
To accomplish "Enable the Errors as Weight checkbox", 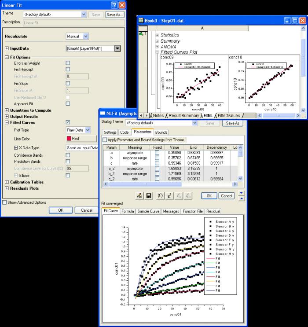I will [x=68, y=63].
